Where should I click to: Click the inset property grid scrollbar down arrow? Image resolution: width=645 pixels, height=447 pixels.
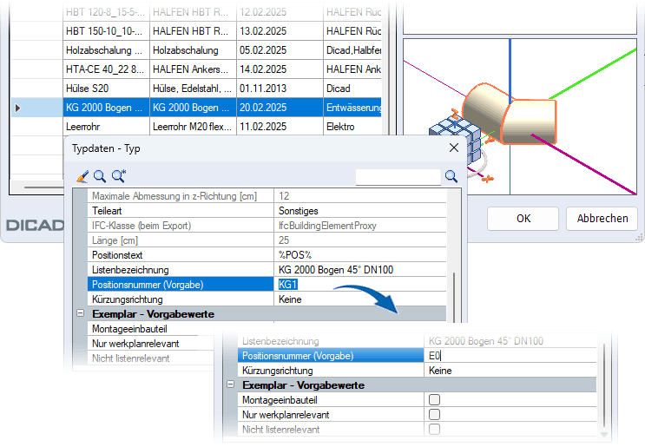[604, 434]
